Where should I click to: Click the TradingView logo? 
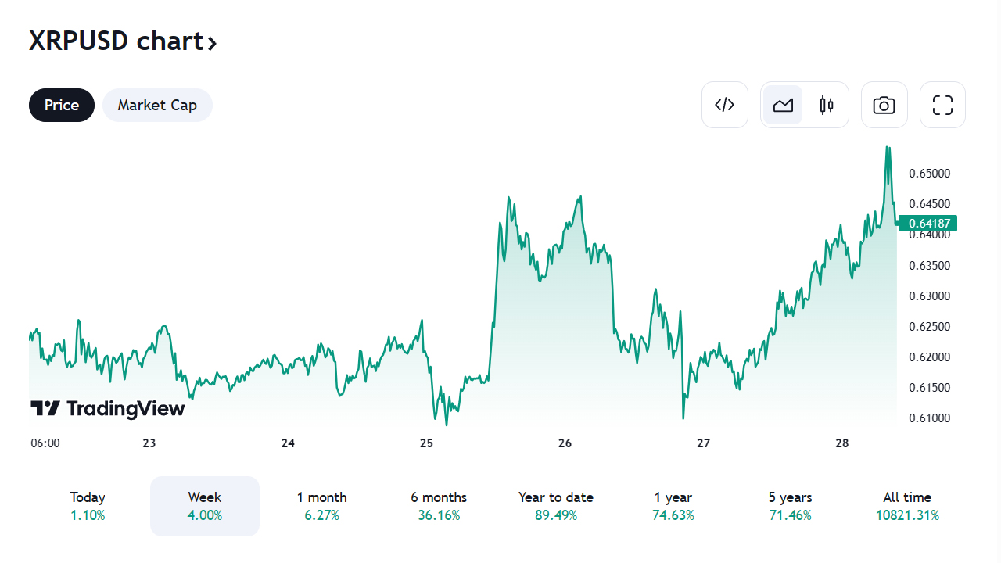click(108, 408)
